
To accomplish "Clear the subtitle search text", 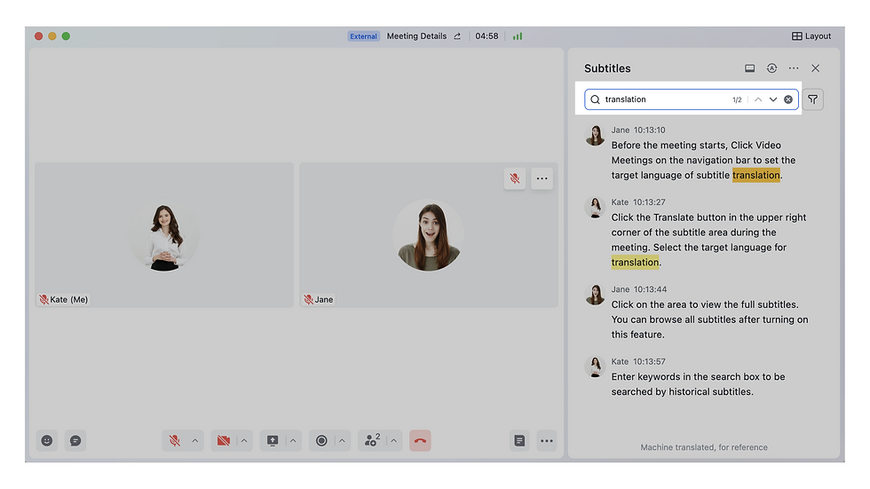I will pos(788,99).
